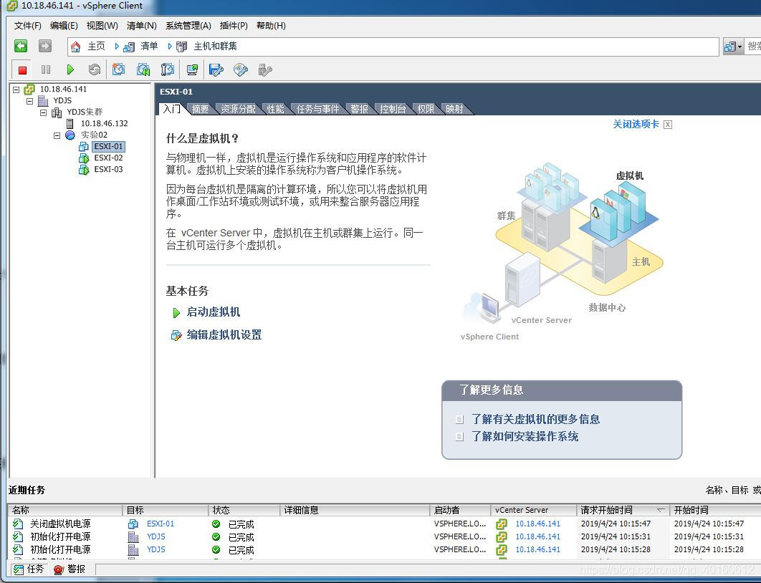Click the red Power Off stop button
The height and width of the screenshot is (583, 761).
22,70
